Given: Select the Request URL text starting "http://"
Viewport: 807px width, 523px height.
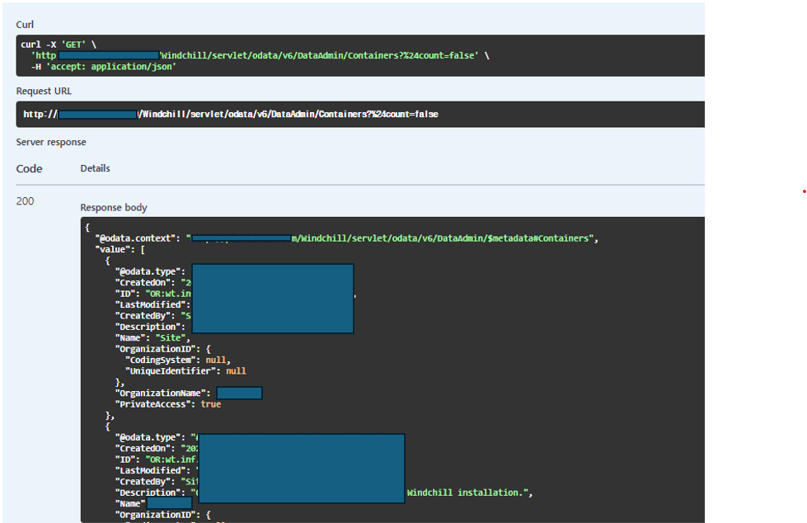Looking at the screenshot, I should 231,115.
